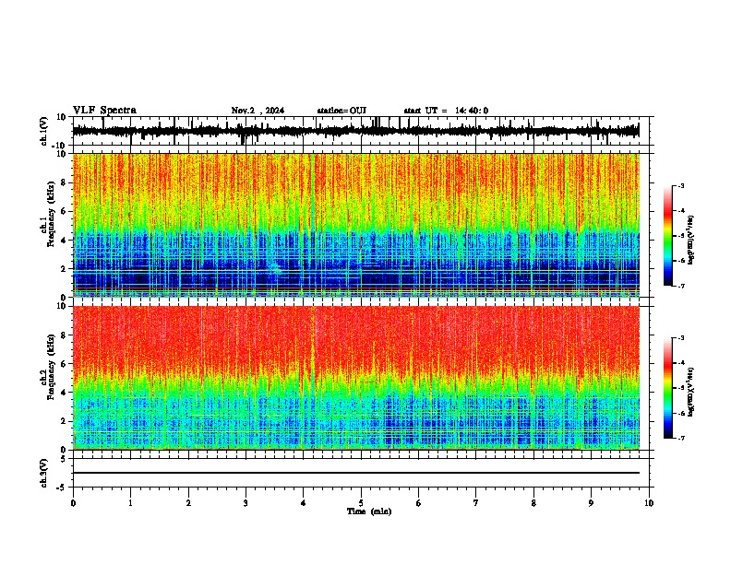The image size is (731, 564).
Task: Click inside the ch.2 spectrogram panel
Action: click(356, 378)
